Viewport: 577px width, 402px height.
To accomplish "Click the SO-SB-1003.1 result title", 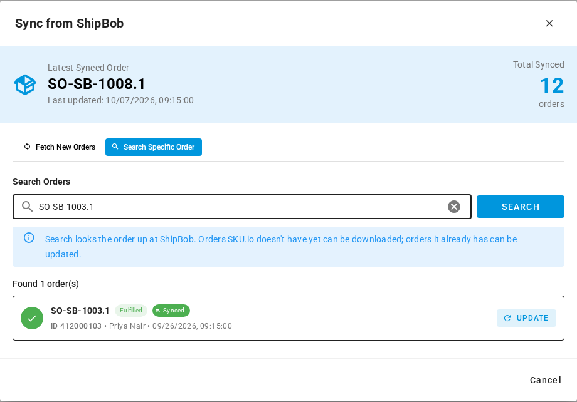I will (80, 311).
